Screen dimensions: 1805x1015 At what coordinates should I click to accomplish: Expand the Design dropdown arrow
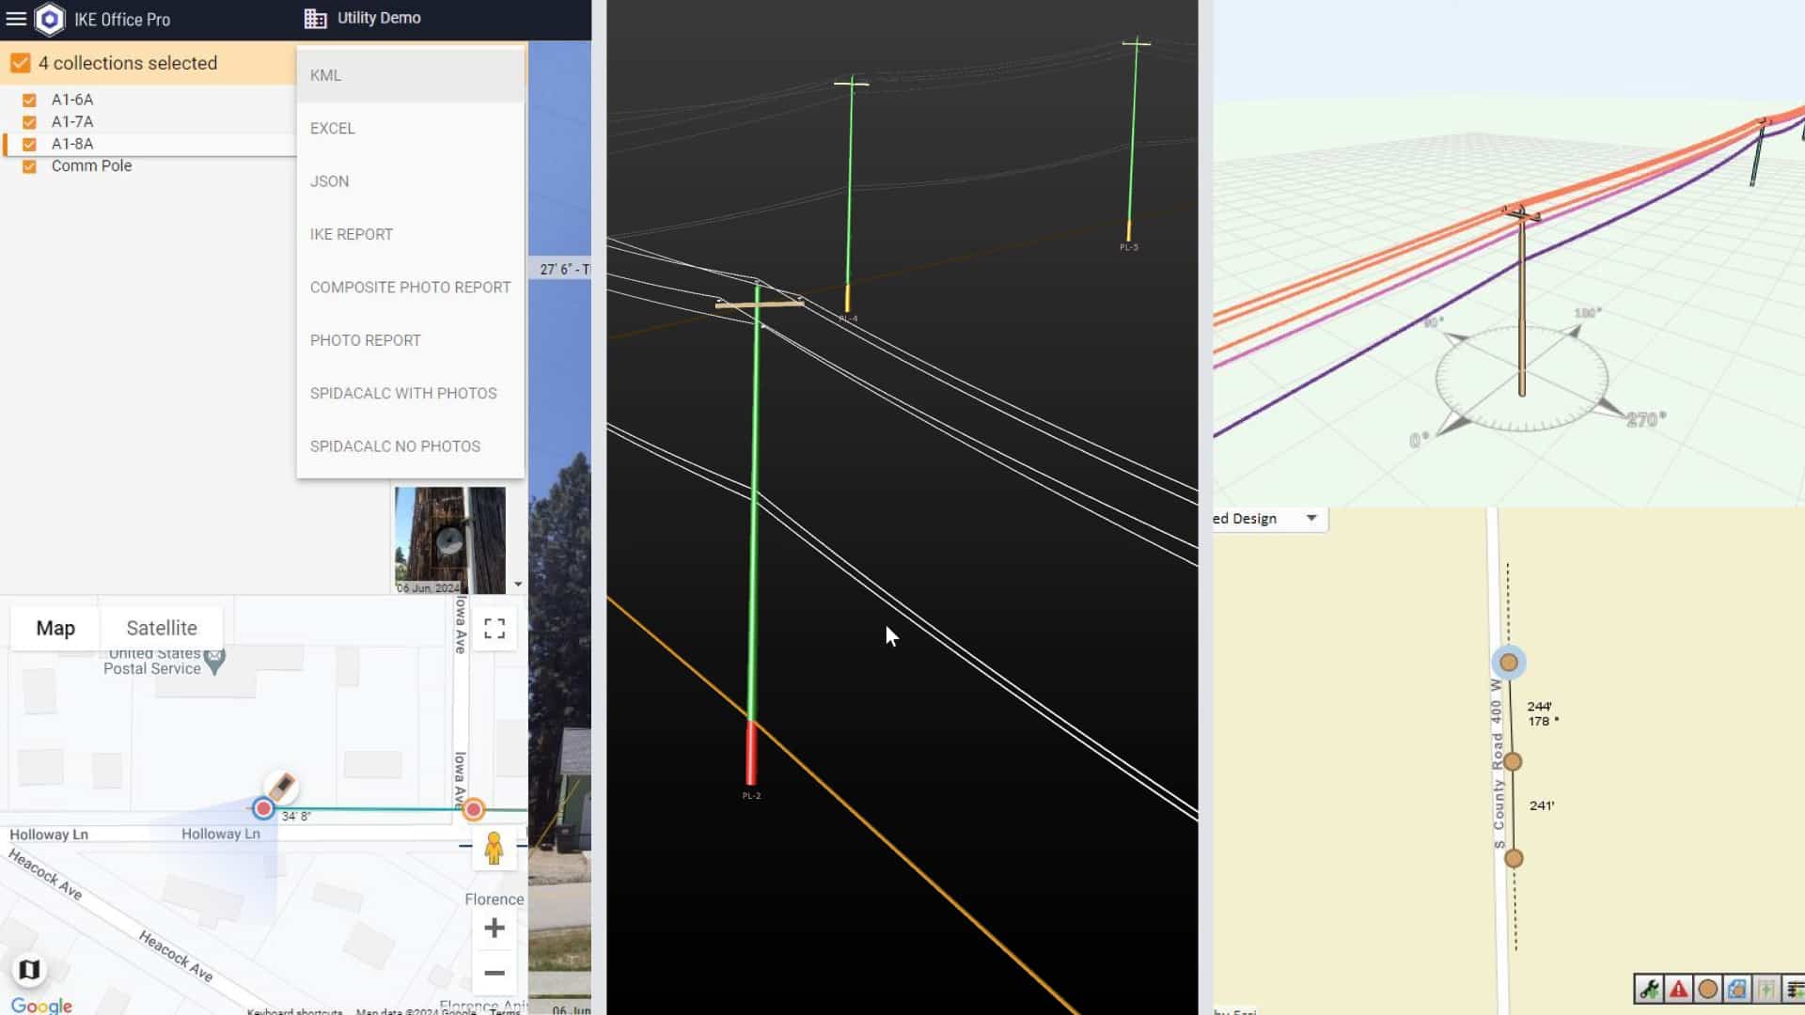tap(1311, 518)
